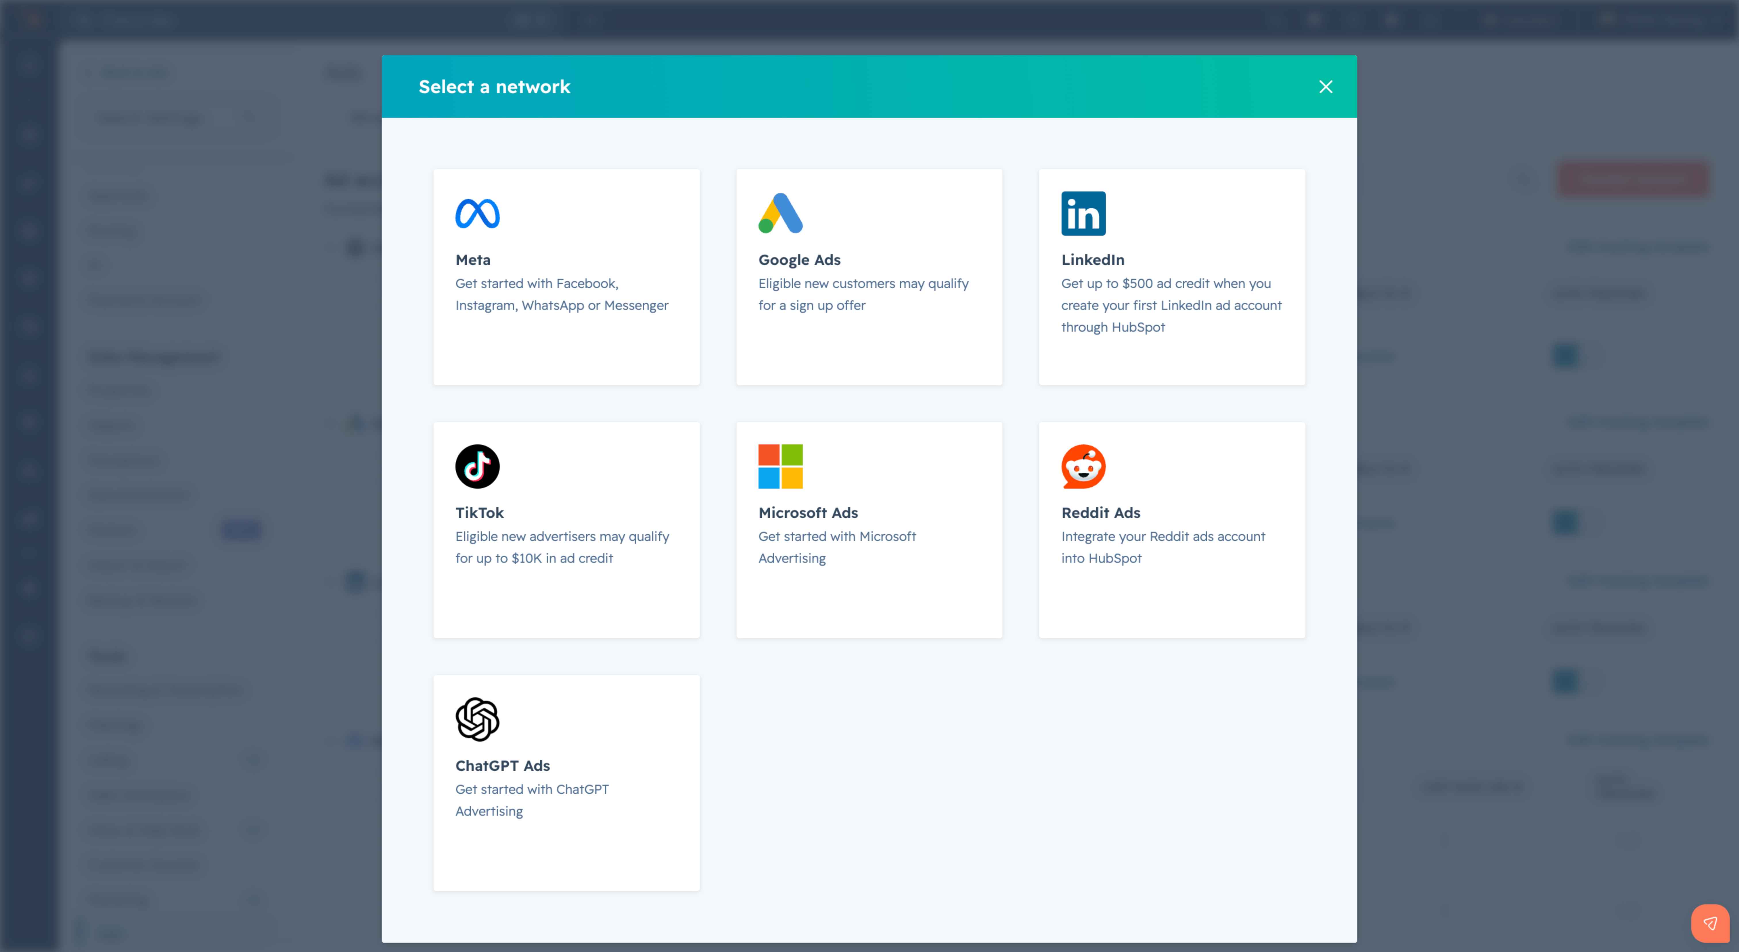Click the LinkedIn logo icon
Image resolution: width=1739 pixels, height=952 pixels.
tap(1083, 213)
